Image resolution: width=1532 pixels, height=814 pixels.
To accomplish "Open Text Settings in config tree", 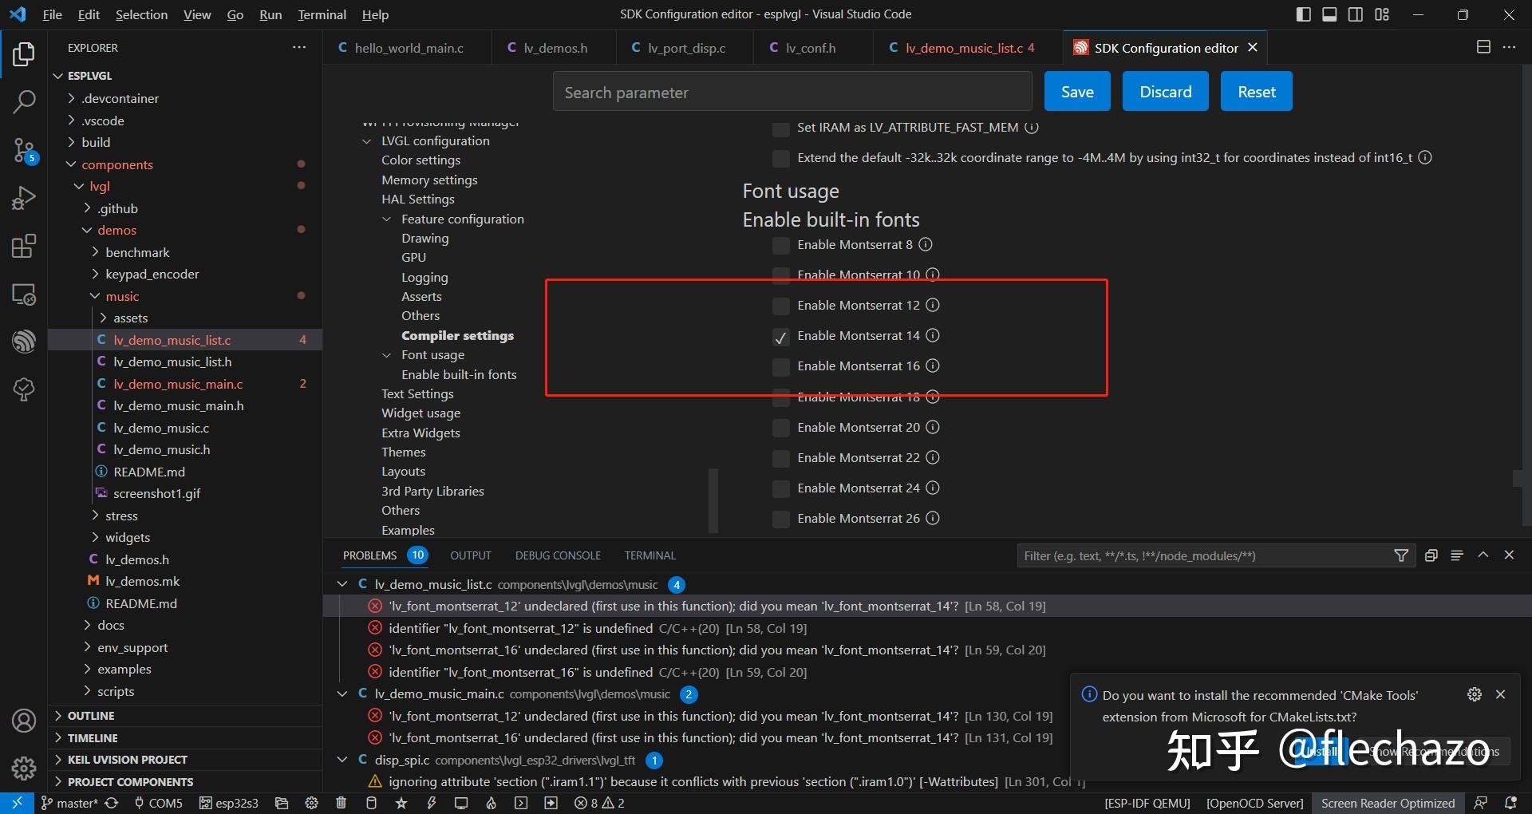I will coord(417,394).
